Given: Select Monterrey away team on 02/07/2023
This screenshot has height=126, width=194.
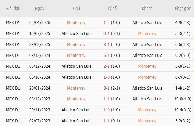Looking at the screenshot, I should click(147, 121).
